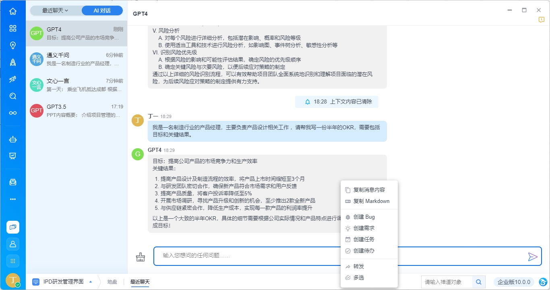Open the presentation chart icon in sidebar

coord(13,156)
